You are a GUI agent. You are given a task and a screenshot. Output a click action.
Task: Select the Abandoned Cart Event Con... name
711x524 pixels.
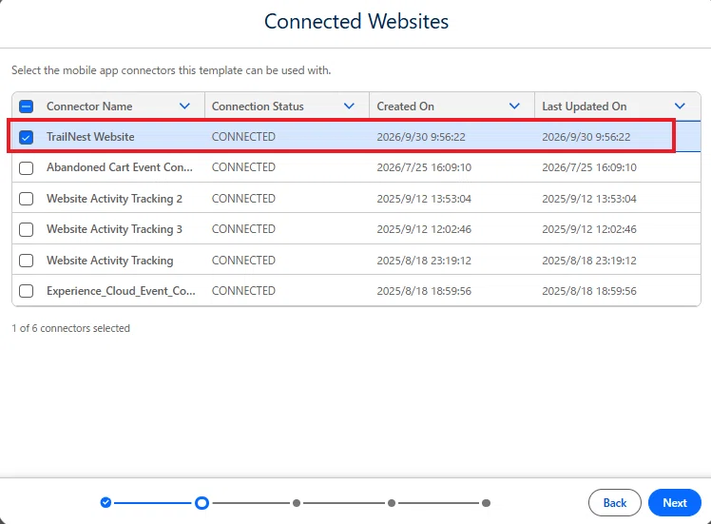pyautogui.click(x=120, y=167)
